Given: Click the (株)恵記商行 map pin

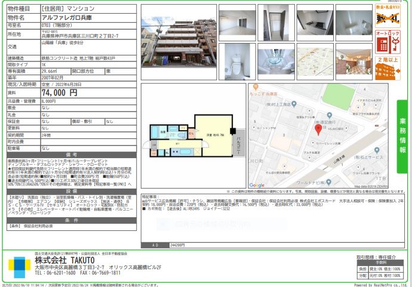Looking at the screenshot, I should (329, 115).
